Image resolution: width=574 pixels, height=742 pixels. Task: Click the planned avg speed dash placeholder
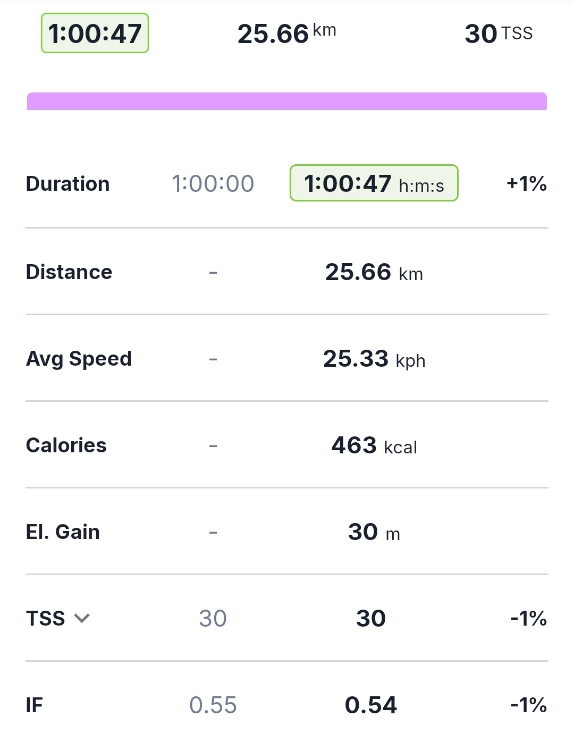tap(213, 359)
